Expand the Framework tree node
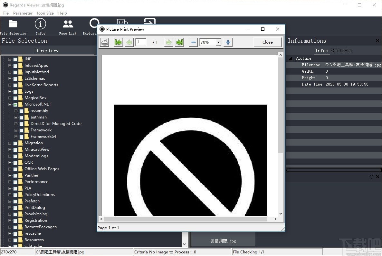382x256 pixels. click(x=15, y=130)
